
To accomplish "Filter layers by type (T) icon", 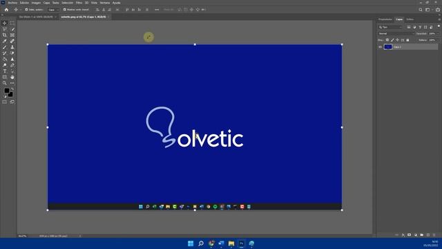I will click(420, 27).
